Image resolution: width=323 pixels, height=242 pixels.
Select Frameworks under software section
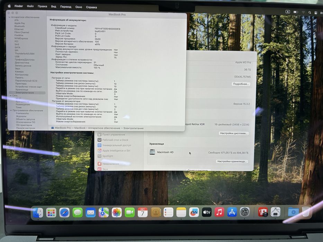coord(22,113)
